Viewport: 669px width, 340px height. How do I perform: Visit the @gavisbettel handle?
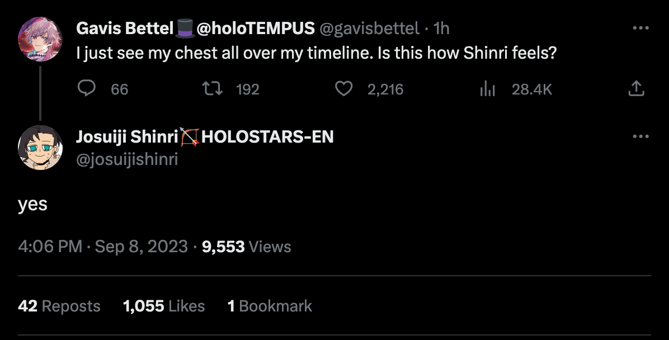(x=369, y=28)
